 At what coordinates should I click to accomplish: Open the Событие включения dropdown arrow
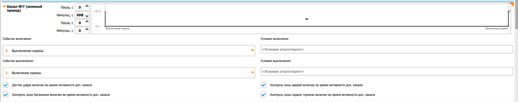coord(252,51)
